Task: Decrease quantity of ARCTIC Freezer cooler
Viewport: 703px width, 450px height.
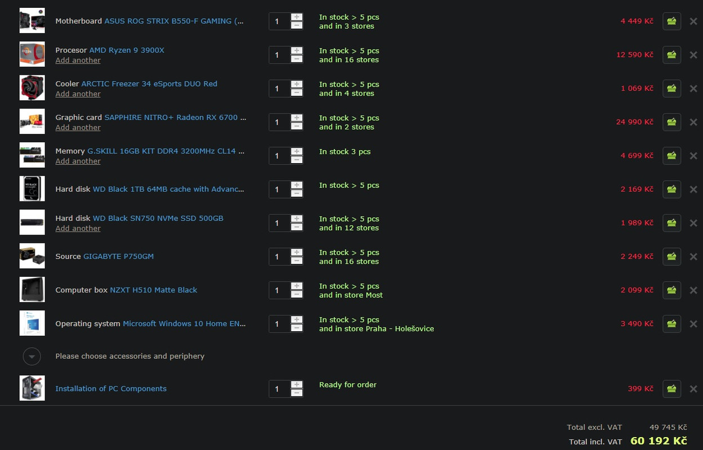Action: 297,93
